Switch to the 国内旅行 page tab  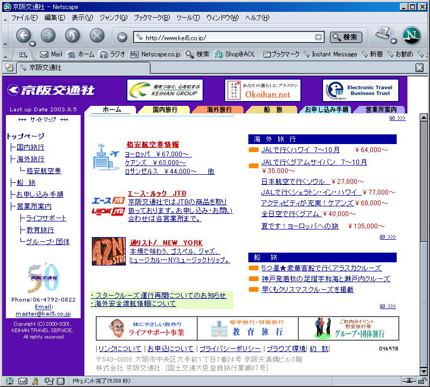click(x=164, y=110)
